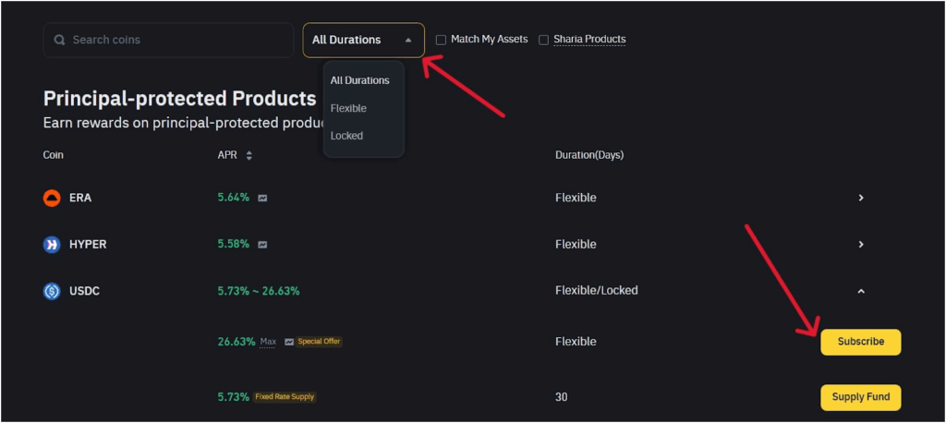Screen dimensions: 946x423
Task: Click the search magnifier icon
Action: (x=60, y=41)
